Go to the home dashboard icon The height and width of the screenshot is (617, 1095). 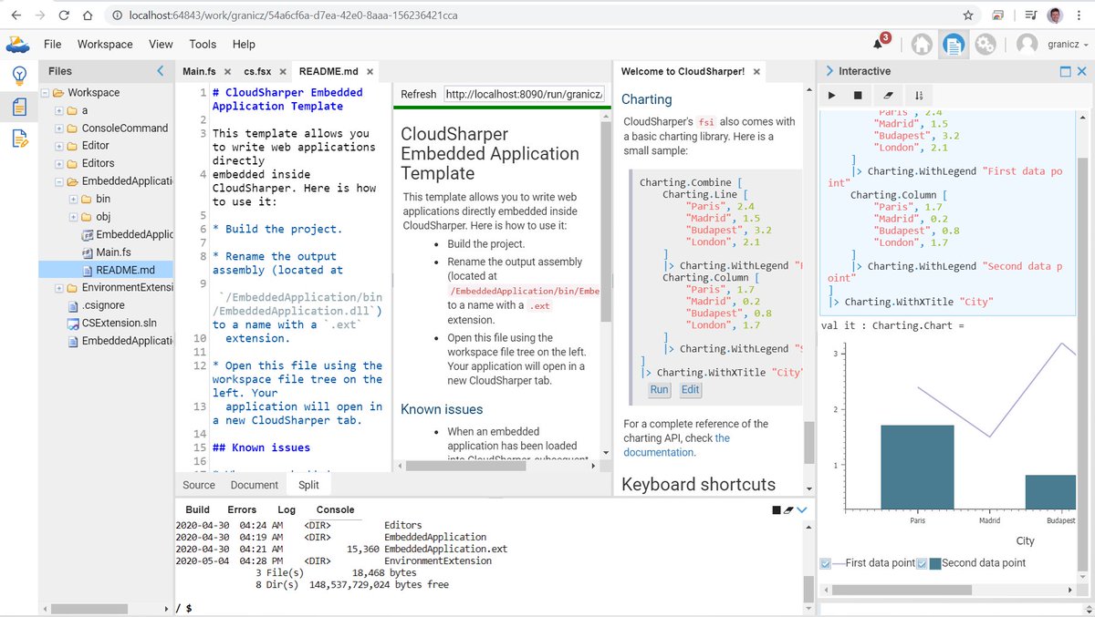[x=922, y=44]
